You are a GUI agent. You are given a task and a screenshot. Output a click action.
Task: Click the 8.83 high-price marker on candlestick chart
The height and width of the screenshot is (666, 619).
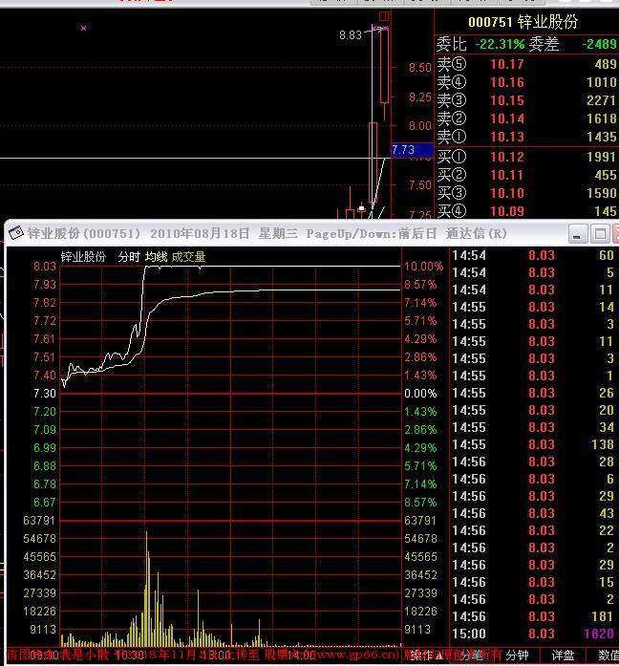350,35
